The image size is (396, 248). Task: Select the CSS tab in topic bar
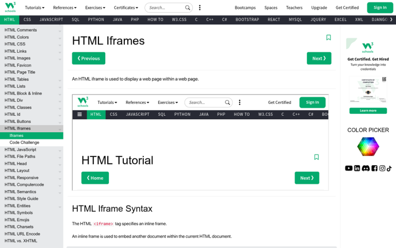point(27,20)
